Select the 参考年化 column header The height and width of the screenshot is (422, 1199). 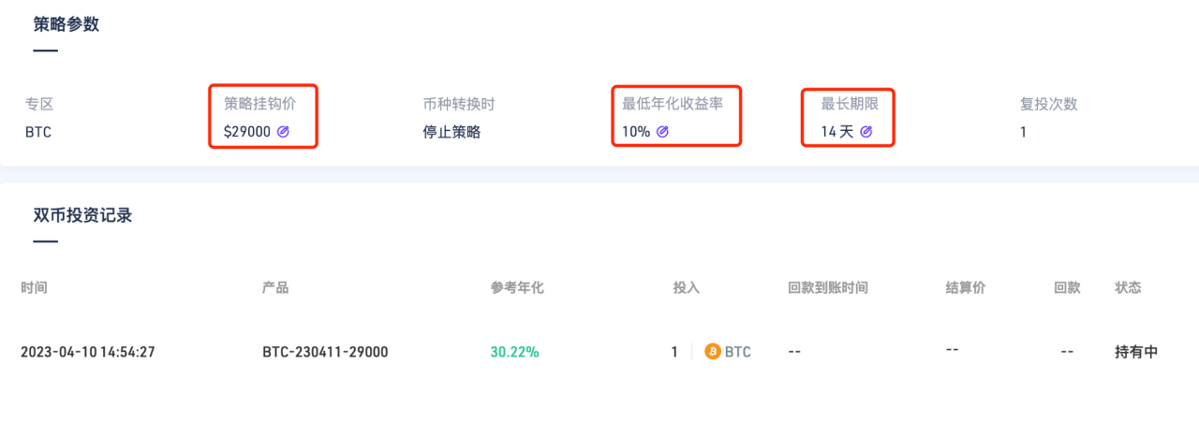(x=517, y=287)
